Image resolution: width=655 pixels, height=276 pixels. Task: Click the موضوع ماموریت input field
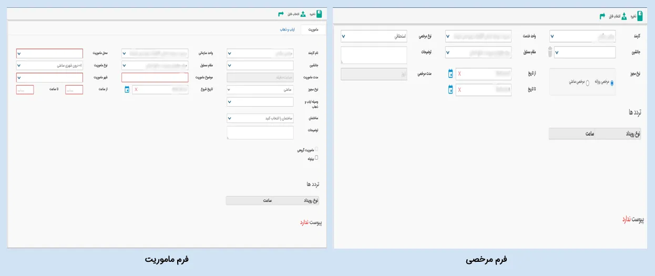tap(155, 77)
